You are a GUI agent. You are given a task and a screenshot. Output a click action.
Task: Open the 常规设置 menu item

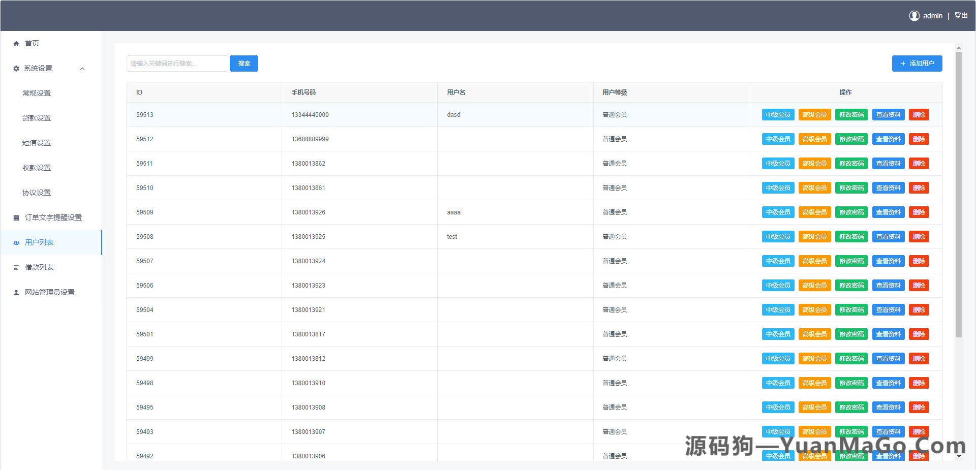[x=36, y=93]
